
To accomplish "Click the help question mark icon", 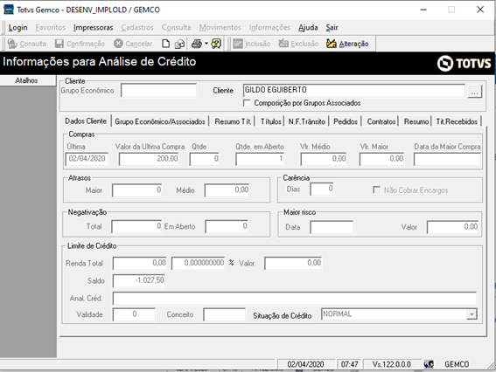I will (x=216, y=44).
